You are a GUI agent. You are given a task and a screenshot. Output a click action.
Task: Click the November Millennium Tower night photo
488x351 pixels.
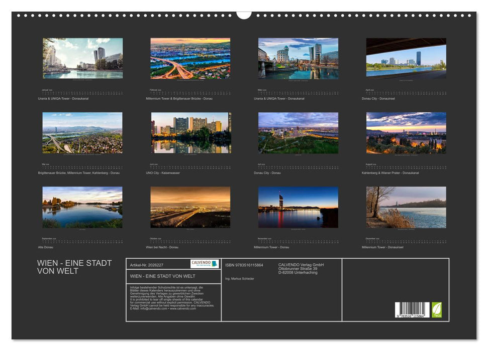298,207
